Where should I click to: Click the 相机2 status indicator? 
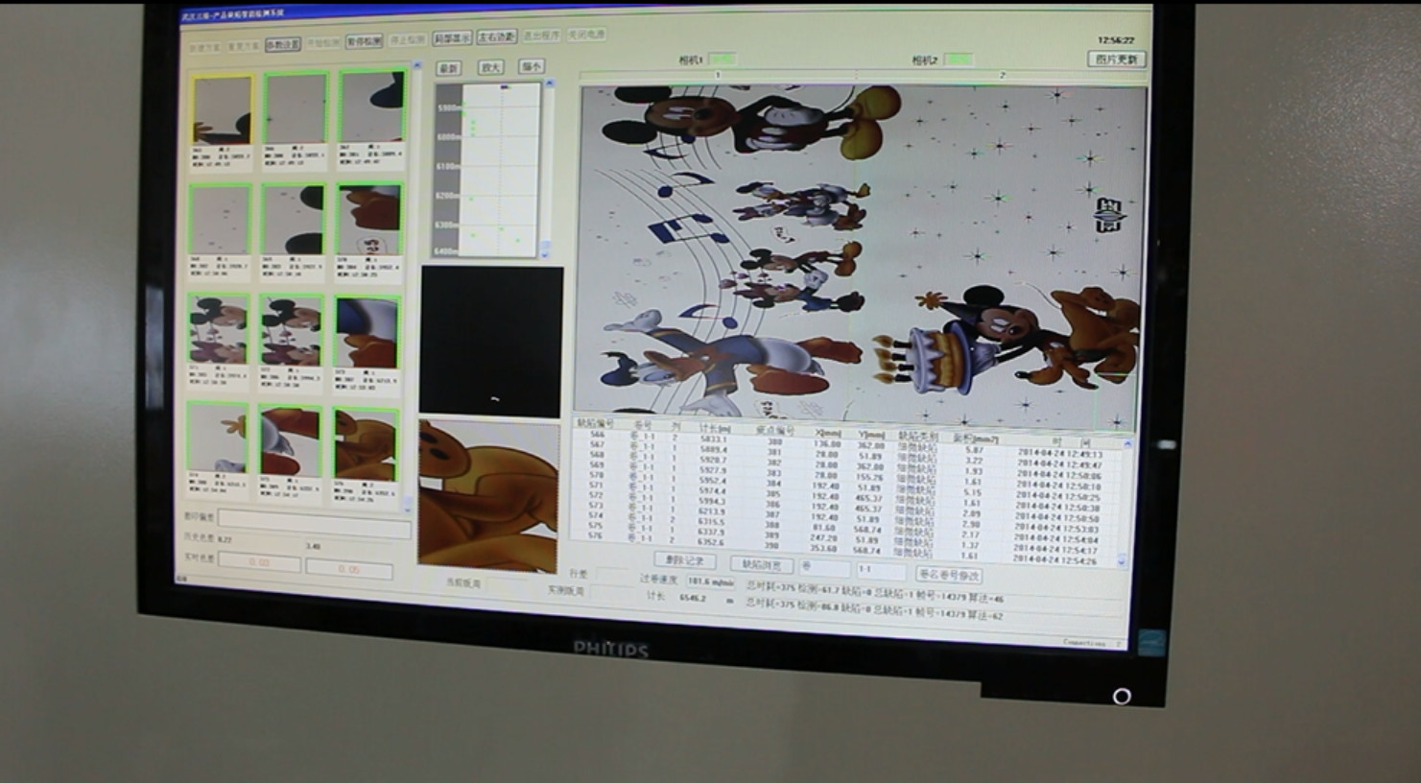pyautogui.click(x=958, y=59)
